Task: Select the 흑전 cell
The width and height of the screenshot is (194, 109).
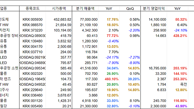Action: (184, 84)
